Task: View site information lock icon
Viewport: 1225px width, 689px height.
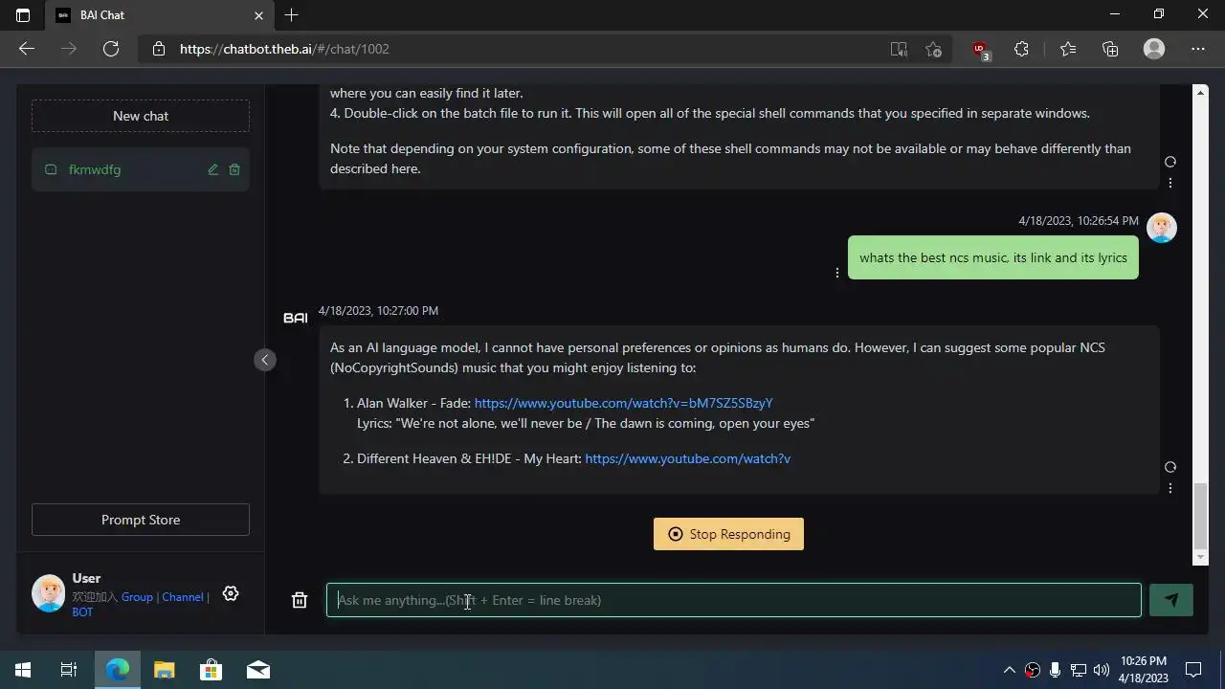Action: [x=159, y=49]
